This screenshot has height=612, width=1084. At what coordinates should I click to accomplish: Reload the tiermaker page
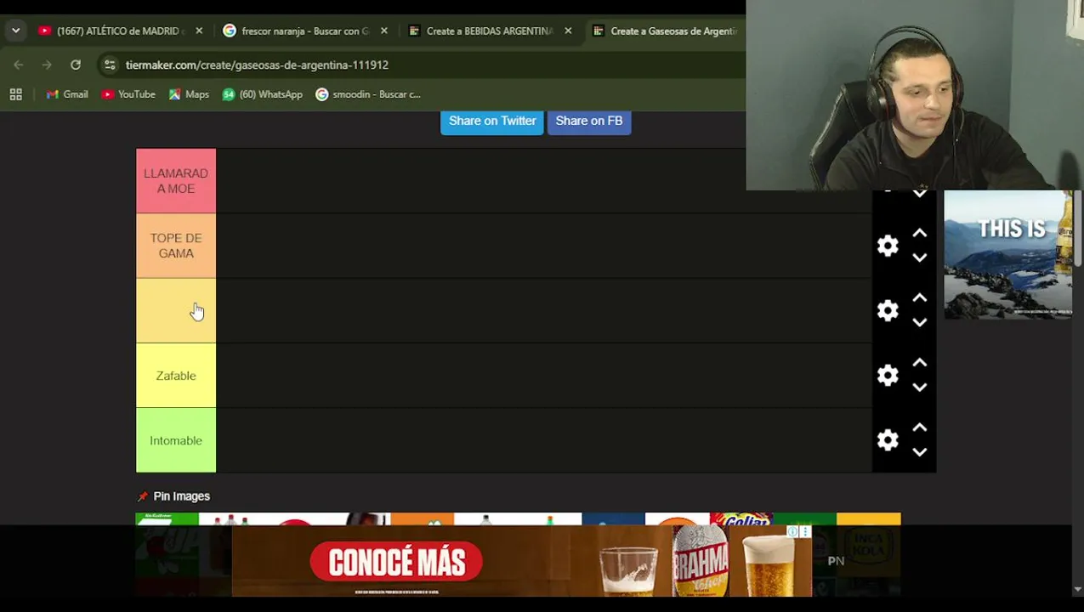(76, 65)
